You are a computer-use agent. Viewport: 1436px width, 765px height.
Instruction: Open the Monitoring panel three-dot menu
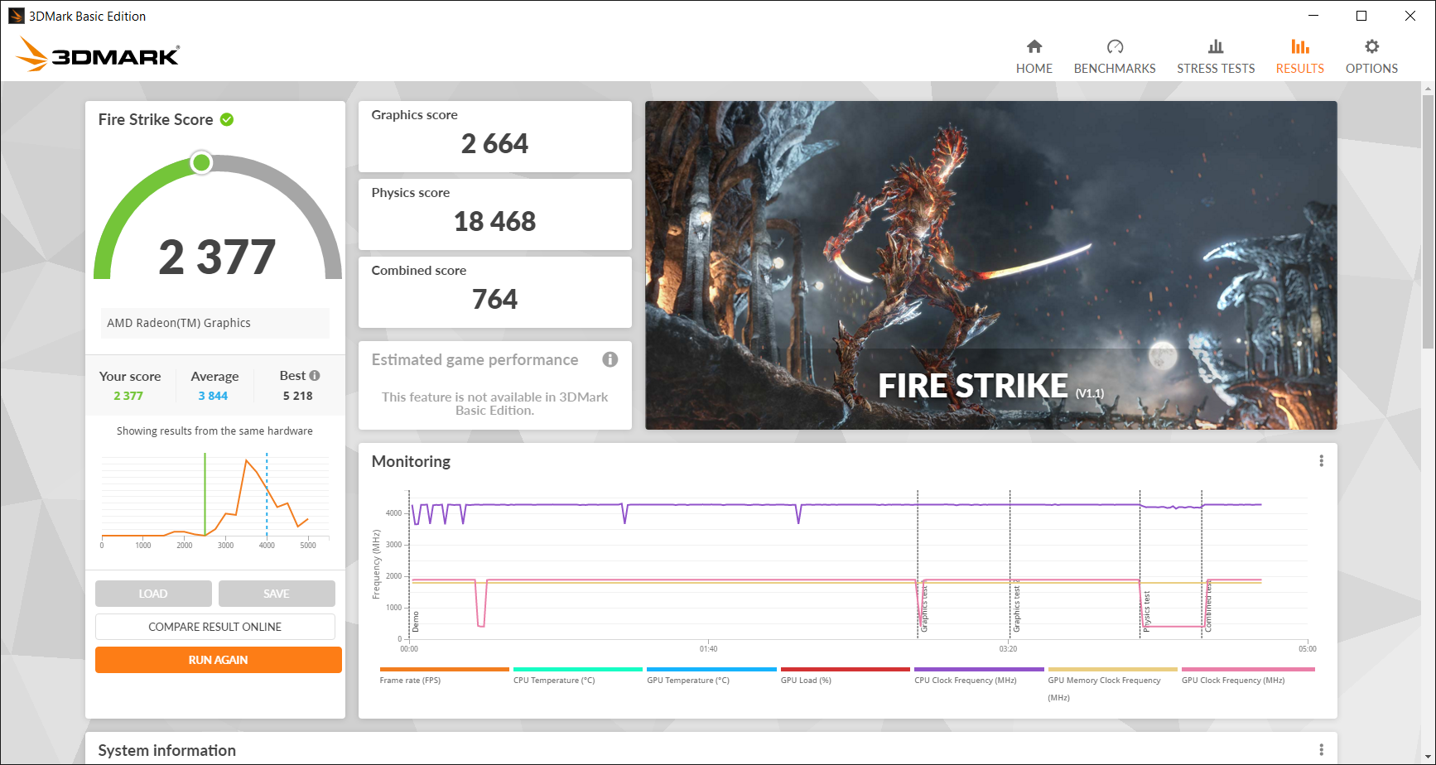(x=1321, y=461)
